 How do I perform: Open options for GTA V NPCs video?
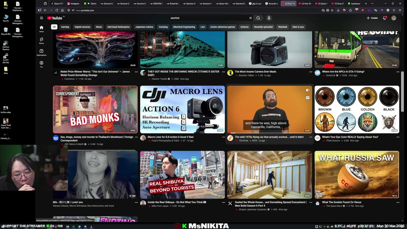[398, 72]
